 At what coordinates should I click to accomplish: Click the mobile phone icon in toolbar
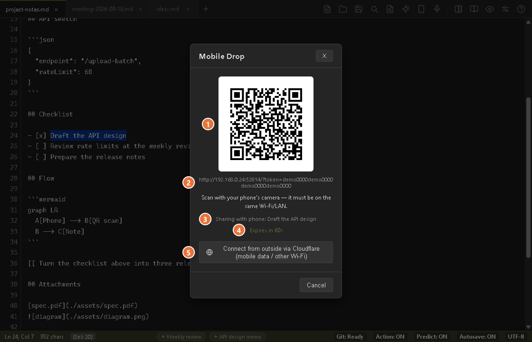[421, 9]
